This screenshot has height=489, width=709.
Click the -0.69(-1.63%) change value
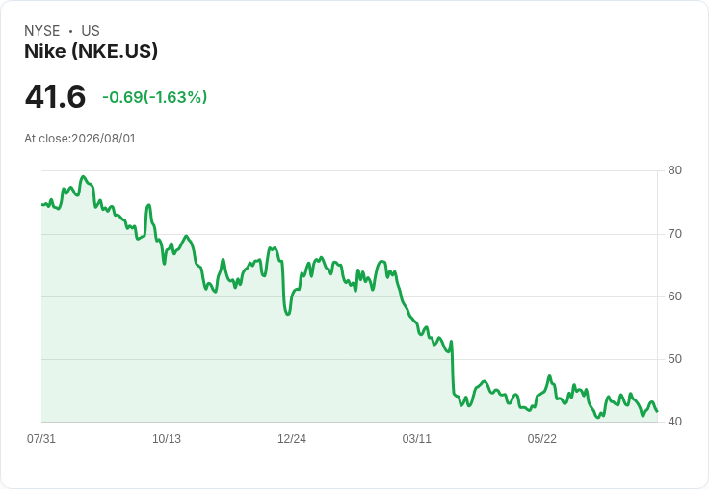[155, 97]
